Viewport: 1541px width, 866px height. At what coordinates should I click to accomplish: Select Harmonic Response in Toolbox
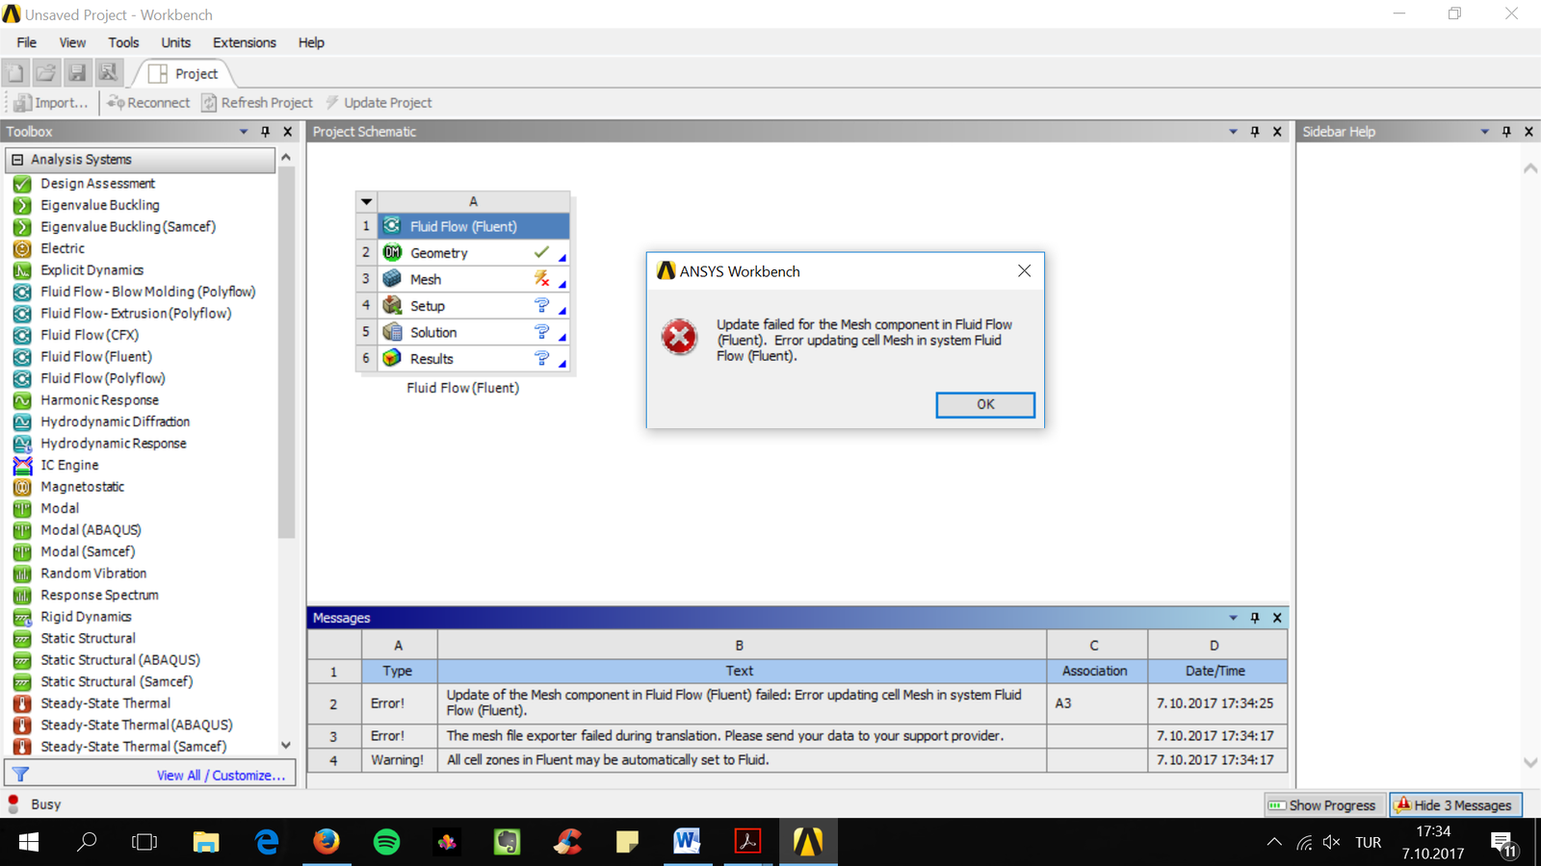[x=99, y=400]
